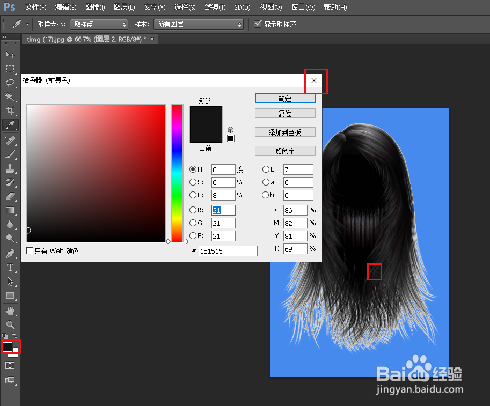Click the 复位 reset button
The image size is (490, 406).
[x=285, y=113]
